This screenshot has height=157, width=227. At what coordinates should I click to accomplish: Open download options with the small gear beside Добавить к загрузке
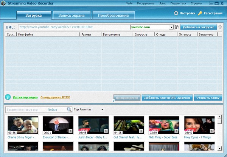220,27
